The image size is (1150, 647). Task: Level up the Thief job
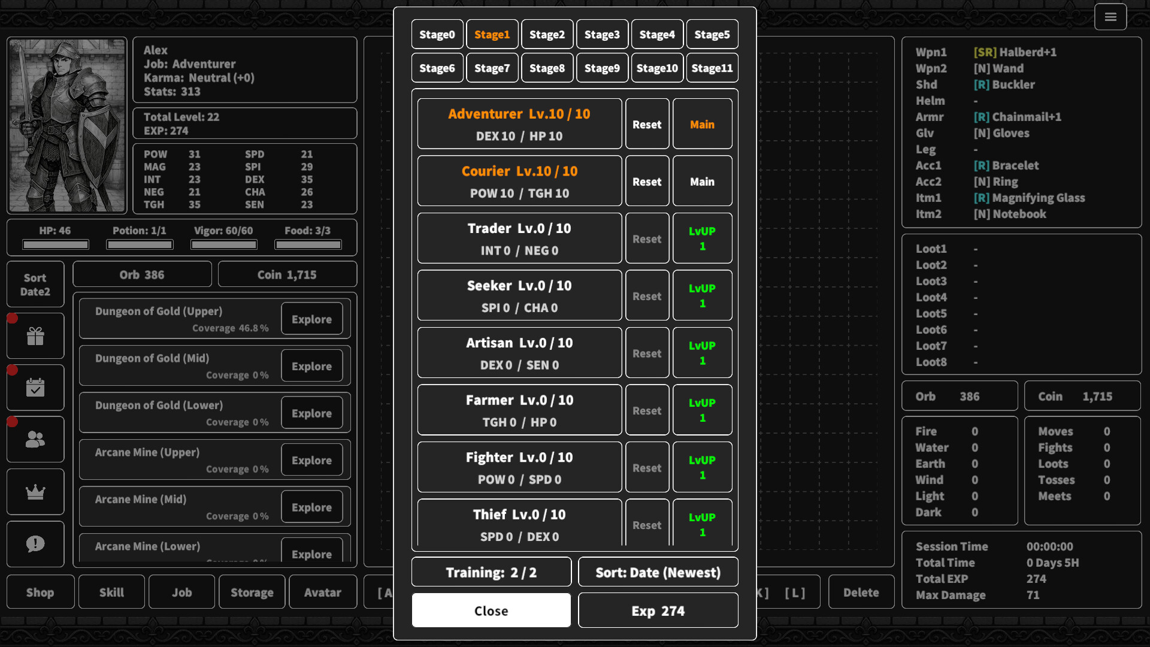click(702, 523)
